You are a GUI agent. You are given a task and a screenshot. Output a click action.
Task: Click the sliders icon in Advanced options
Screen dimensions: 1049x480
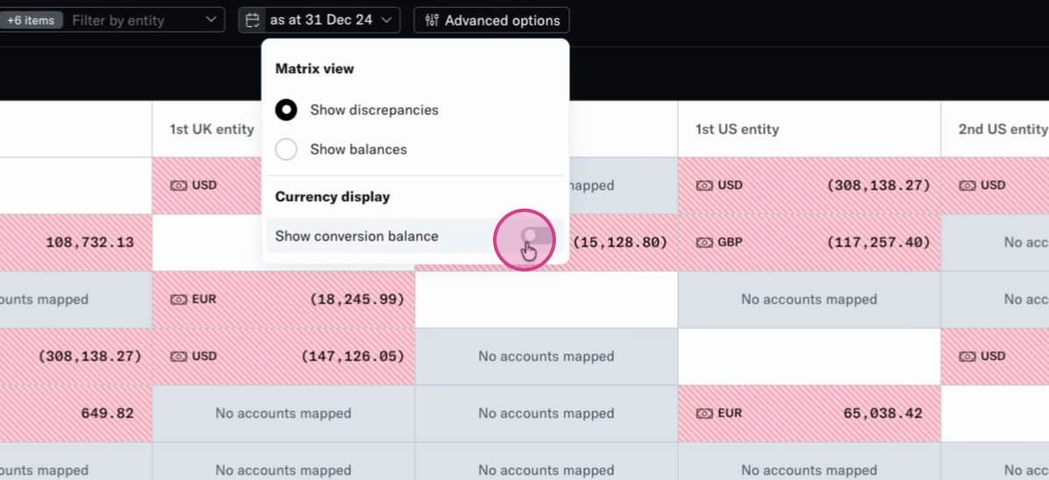432,20
